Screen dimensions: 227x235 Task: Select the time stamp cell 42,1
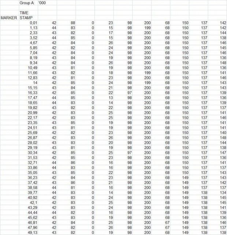[x=29, y=203]
